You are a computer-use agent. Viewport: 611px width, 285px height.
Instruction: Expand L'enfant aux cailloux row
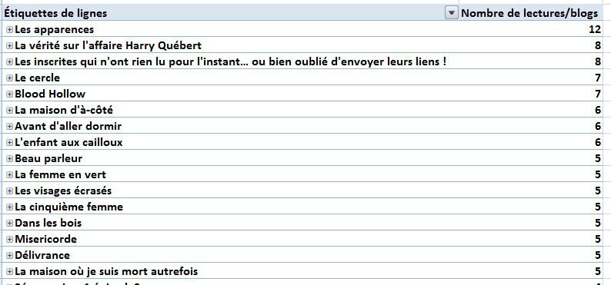(10, 143)
